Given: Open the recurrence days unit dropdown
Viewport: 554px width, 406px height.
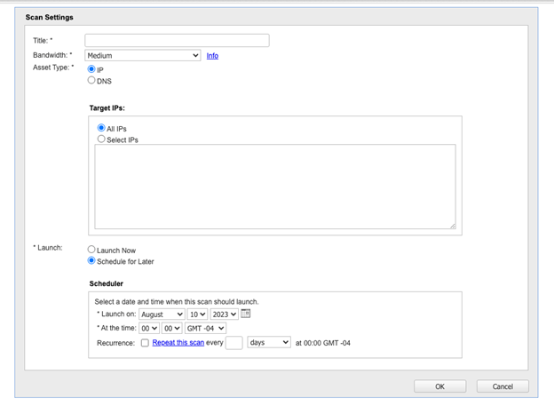Looking at the screenshot, I should click(x=268, y=342).
